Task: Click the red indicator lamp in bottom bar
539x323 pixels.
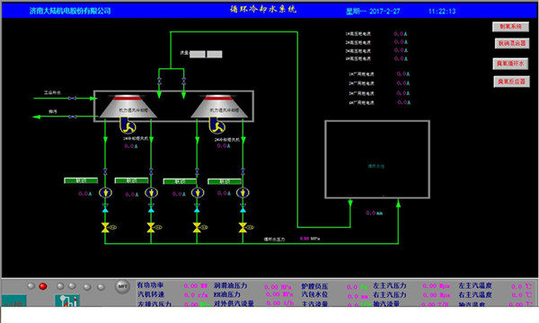Action: click(43, 286)
